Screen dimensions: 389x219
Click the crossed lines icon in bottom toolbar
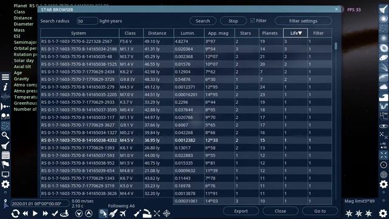[157, 214]
